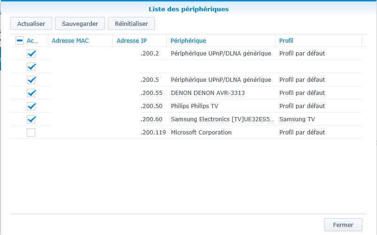This screenshot has width=377, height=235.
Task: Select IP address .200.55
Action: pos(151,93)
